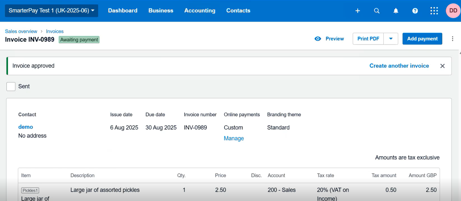Click the Print PDF button

tap(368, 39)
